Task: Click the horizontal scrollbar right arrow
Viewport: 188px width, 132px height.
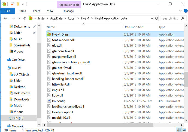Action: click(181, 125)
